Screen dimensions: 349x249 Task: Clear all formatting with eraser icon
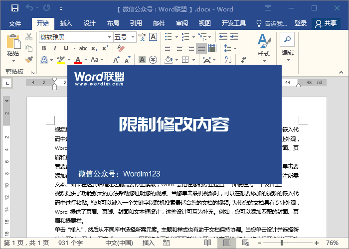coord(121,48)
